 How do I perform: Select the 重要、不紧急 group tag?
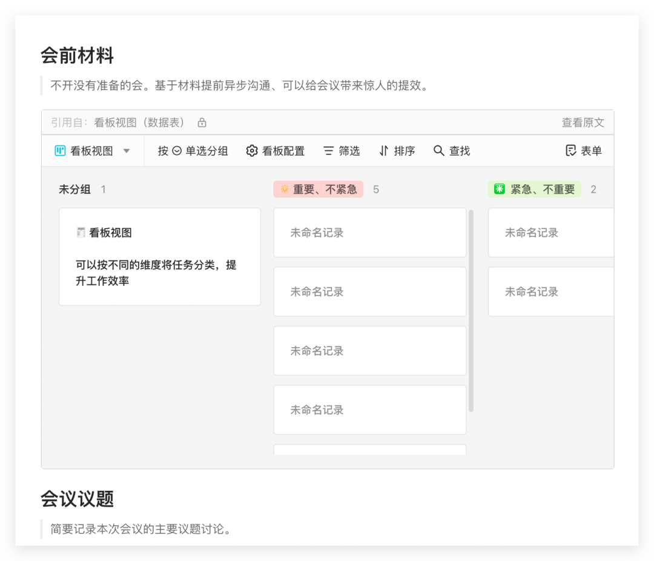pos(319,189)
